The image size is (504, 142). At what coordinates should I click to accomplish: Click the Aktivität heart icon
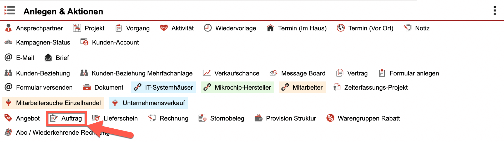coord(164,28)
